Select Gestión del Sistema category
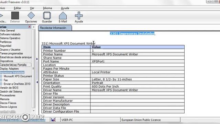The image size is (220, 124). 11,92
